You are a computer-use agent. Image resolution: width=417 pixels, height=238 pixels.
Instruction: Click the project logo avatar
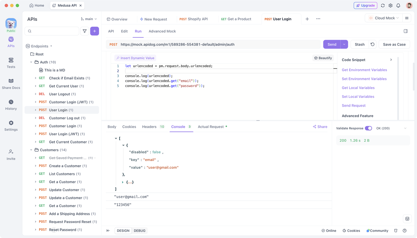pyautogui.click(x=11, y=23)
